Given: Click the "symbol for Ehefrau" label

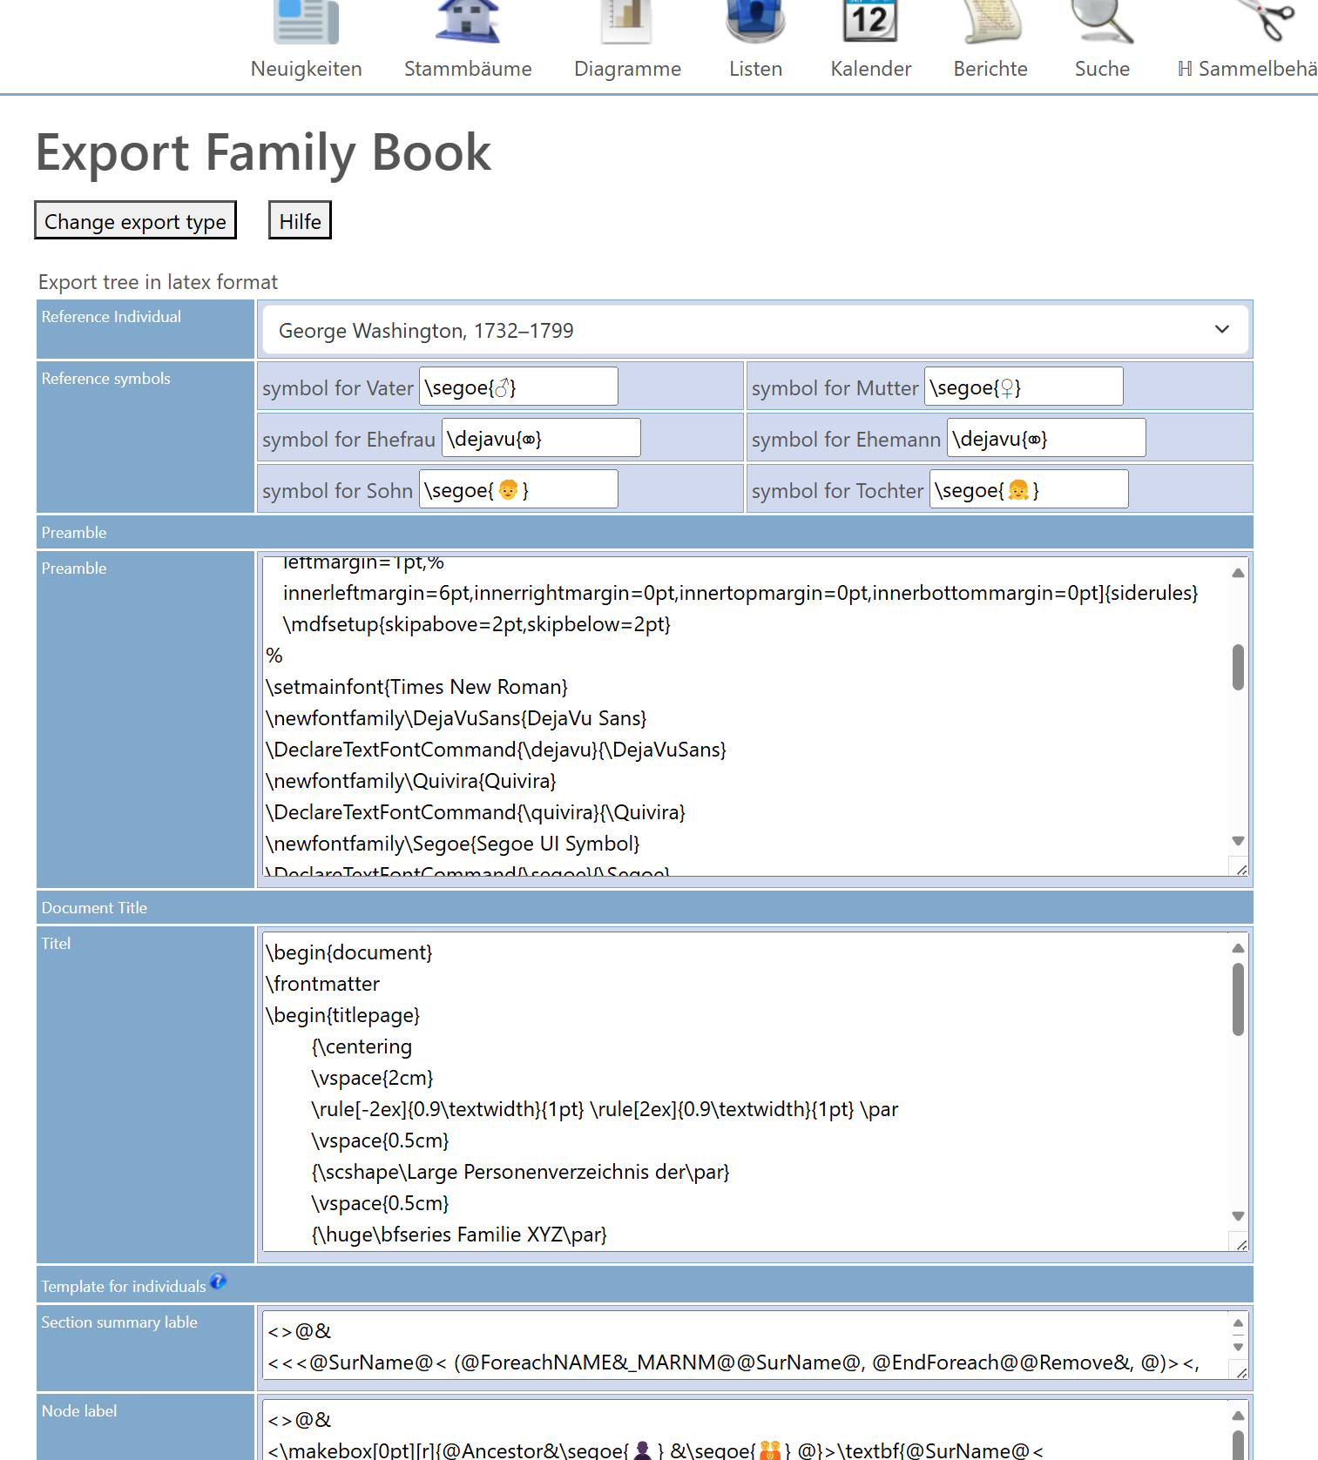Looking at the screenshot, I should (x=349, y=440).
